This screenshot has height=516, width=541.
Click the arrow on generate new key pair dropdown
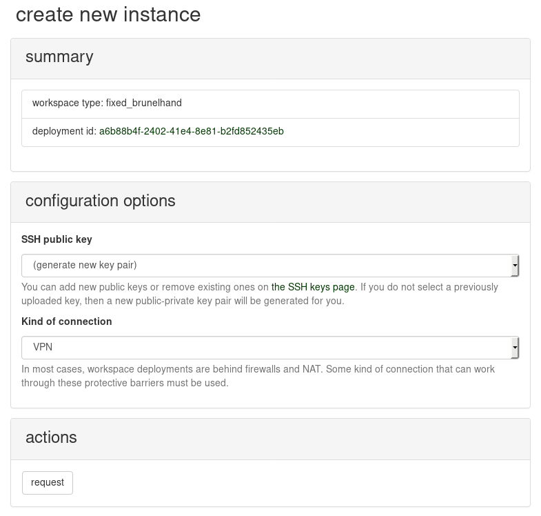[x=515, y=266]
